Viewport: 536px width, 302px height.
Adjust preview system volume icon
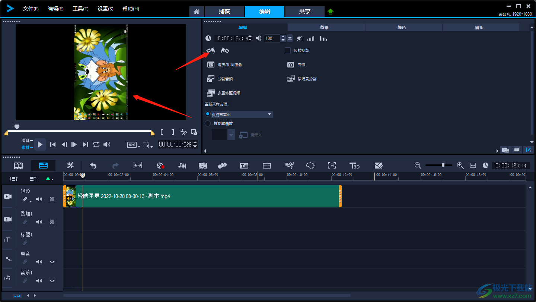point(107,145)
